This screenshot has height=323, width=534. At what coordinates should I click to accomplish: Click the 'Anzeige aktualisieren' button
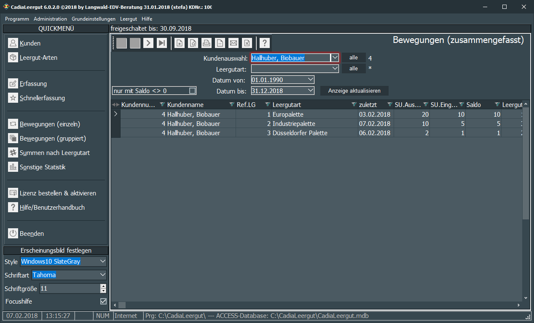tap(354, 91)
